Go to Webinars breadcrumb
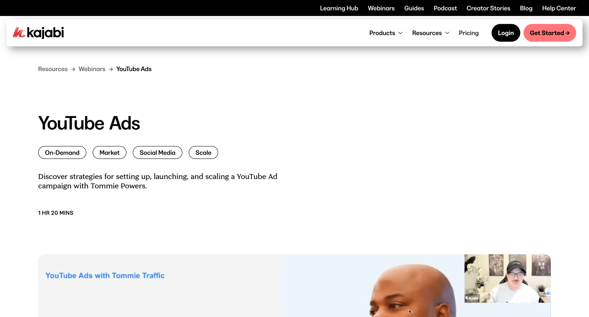Viewport: 589px width, 317px height. 92,69
